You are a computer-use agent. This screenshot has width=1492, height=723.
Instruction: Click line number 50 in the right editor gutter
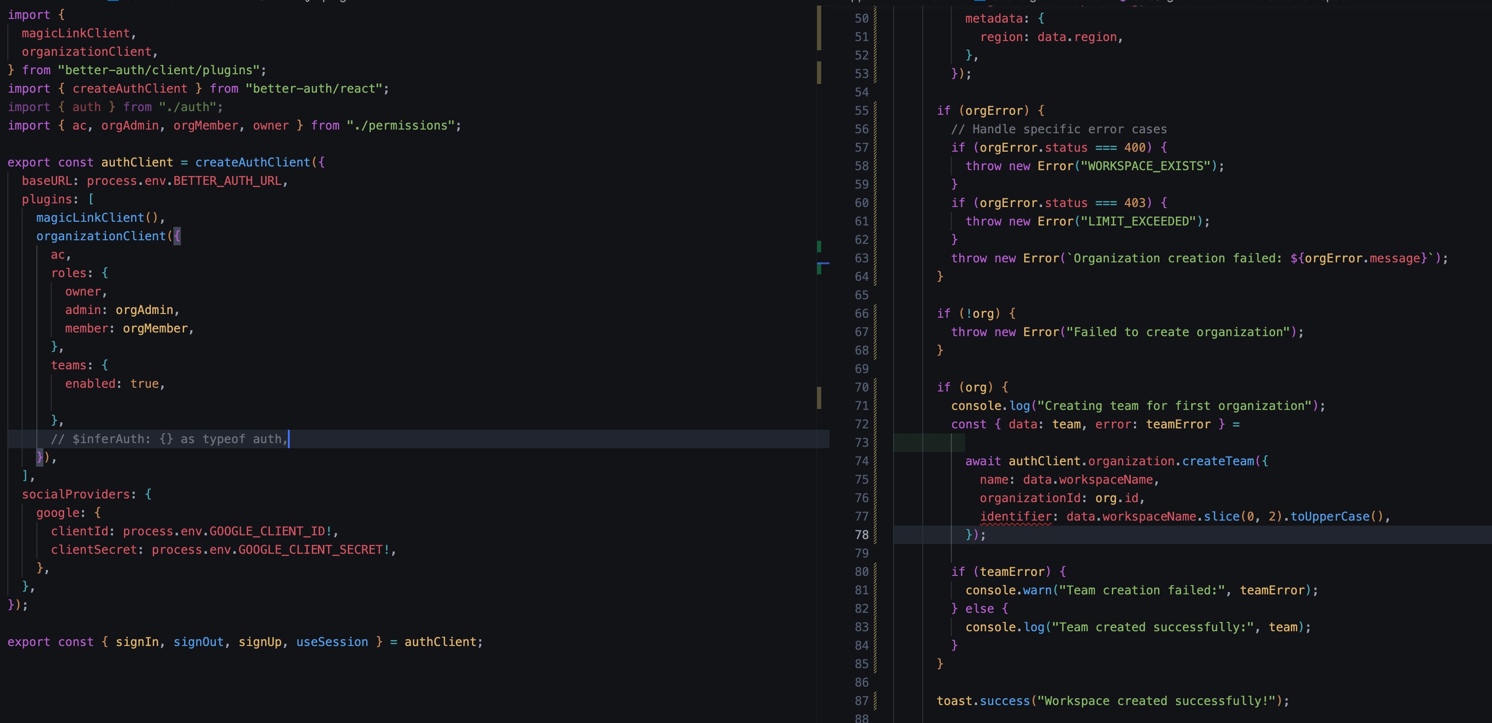point(861,18)
